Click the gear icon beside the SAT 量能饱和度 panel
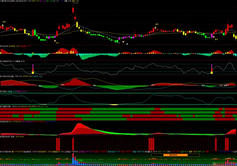The width and height of the screenshot is (237, 166). (1, 137)
